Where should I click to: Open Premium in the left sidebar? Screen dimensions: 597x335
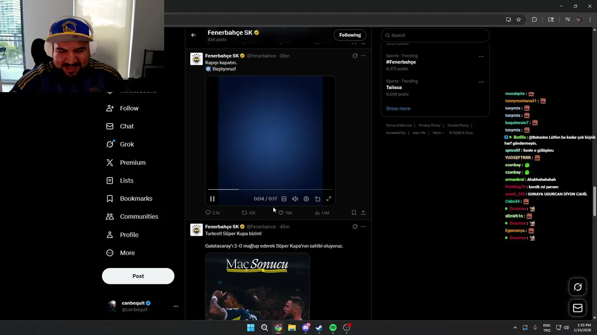(x=126, y=162)
